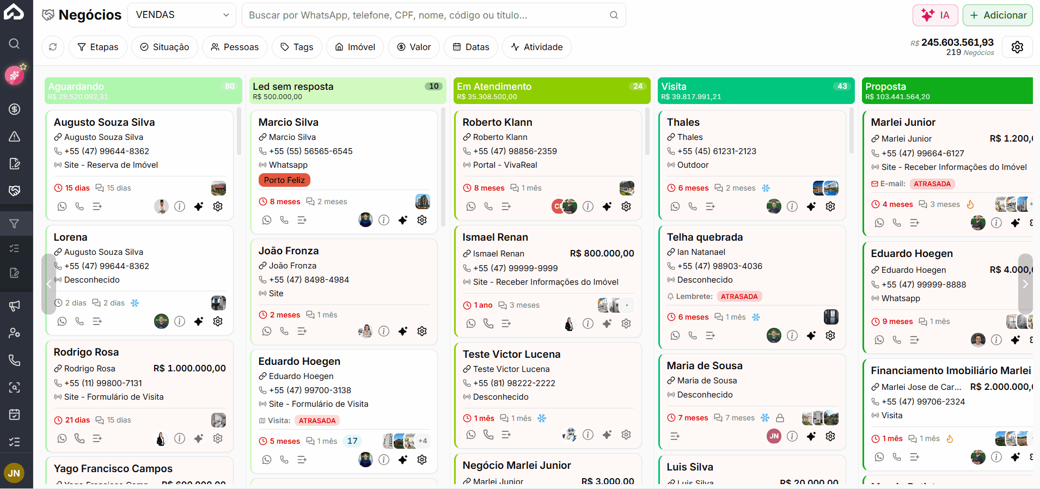Click the IA button
The image size is (1040, 489).
[x=935, y=15]
